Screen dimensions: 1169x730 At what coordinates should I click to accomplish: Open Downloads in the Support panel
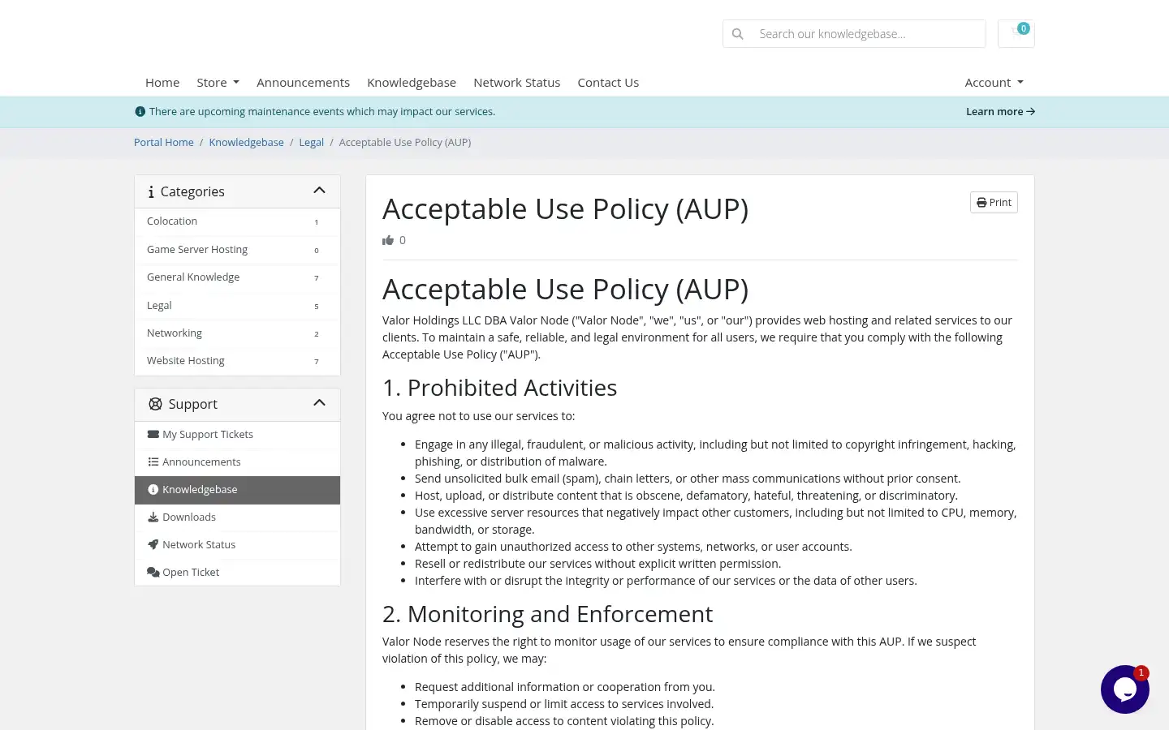point(237,517)
